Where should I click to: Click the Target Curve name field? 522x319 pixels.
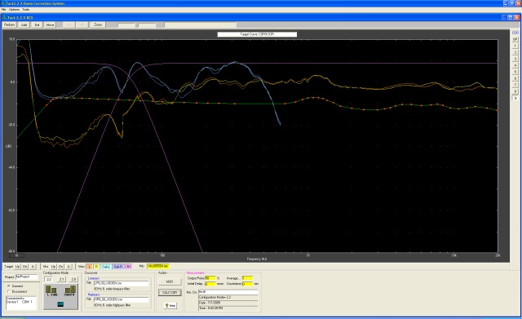click(x=257, y=34)
